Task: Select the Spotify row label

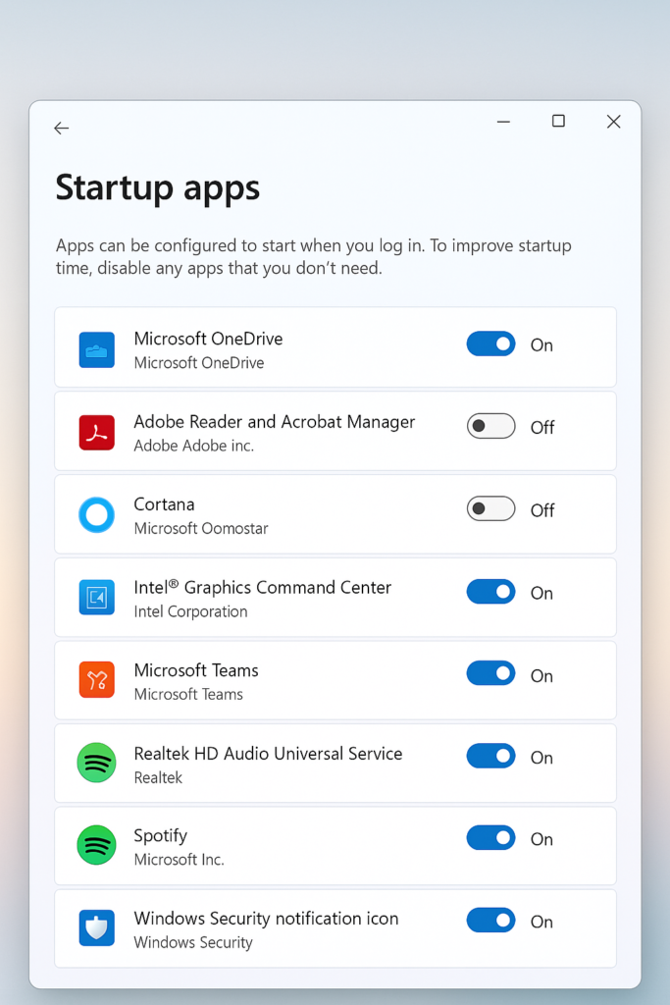Action: coord(160,836)
